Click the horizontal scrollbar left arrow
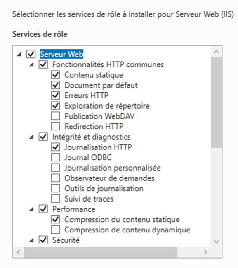This screenshot has width=238, height=268. (19, 252)
